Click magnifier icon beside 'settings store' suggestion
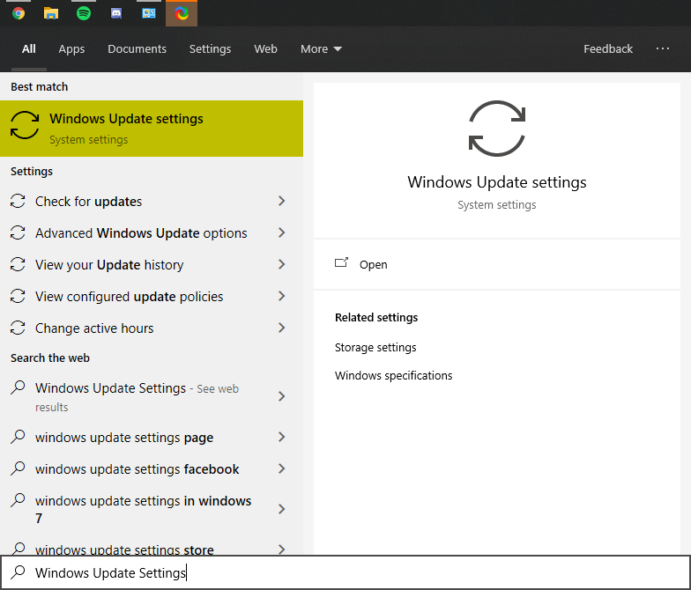Image resolution: width=691 pixels, height=590 pixels. (18, 549)
